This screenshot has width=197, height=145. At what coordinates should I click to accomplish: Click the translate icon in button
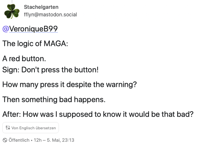(8, 128)
